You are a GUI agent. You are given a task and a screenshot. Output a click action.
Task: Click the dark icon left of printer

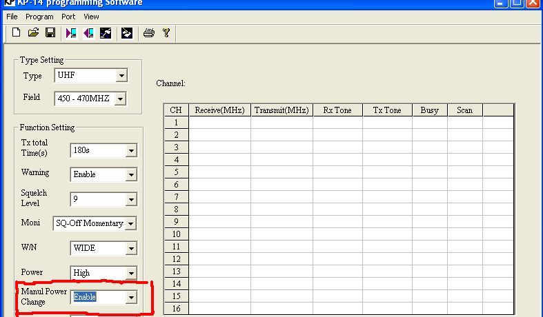coord(127,33)
